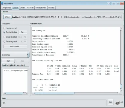Click the Start button

(x=8, y=61)
